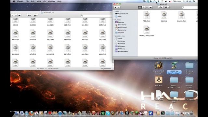This screenshot has height=117, width=208.
Task: Open Documents in the sidebar
Action: pyautogui.click(x=121, y=30)
